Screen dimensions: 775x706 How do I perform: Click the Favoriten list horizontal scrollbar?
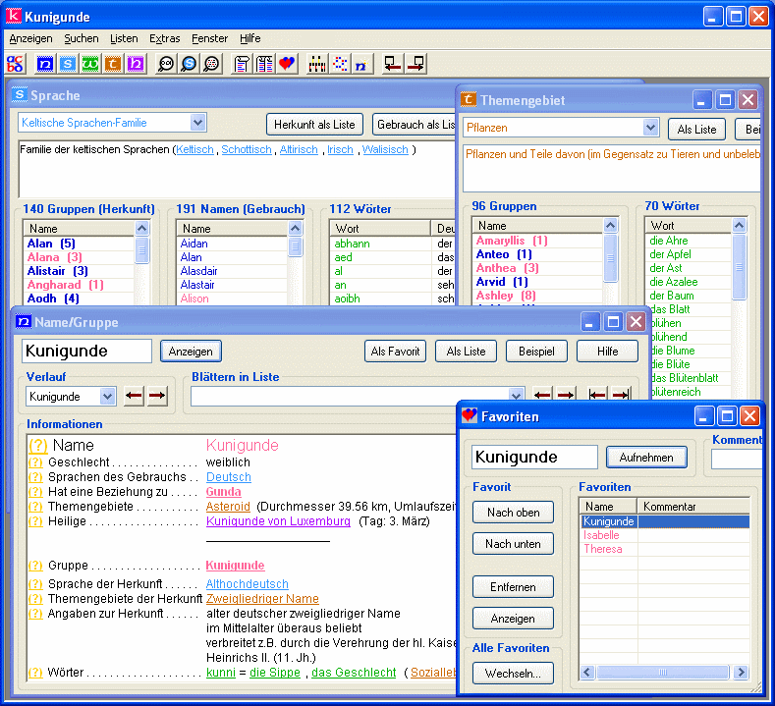(663, 672)
